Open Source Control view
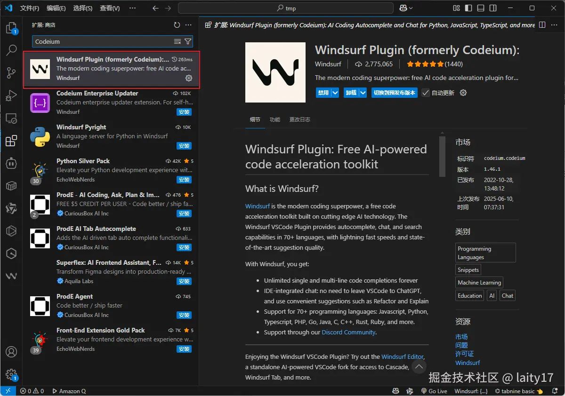The width and height of the screenshot is (565, 396). click(11, 73)
